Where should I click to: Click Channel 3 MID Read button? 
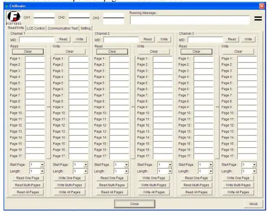(232, 39)
